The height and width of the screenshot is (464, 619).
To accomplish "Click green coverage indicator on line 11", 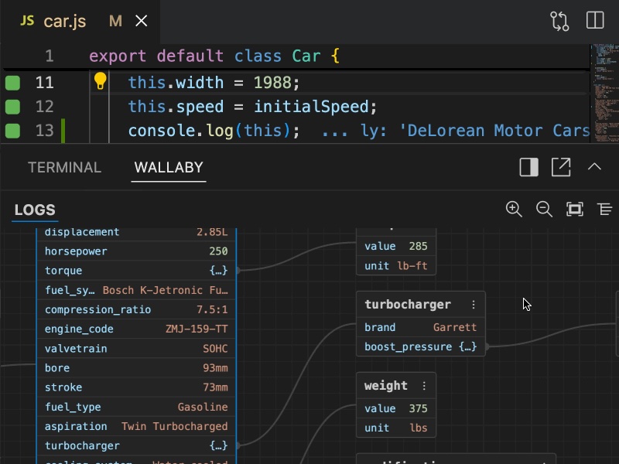I will (x=12, y=83).
